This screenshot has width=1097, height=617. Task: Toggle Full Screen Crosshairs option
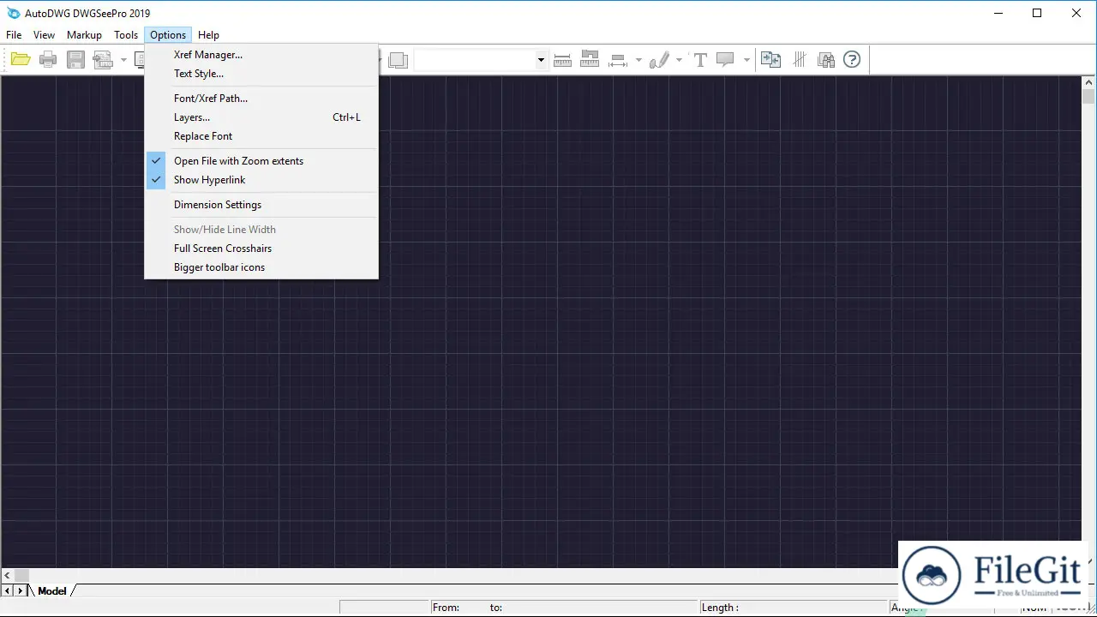[x=261, y=249]
